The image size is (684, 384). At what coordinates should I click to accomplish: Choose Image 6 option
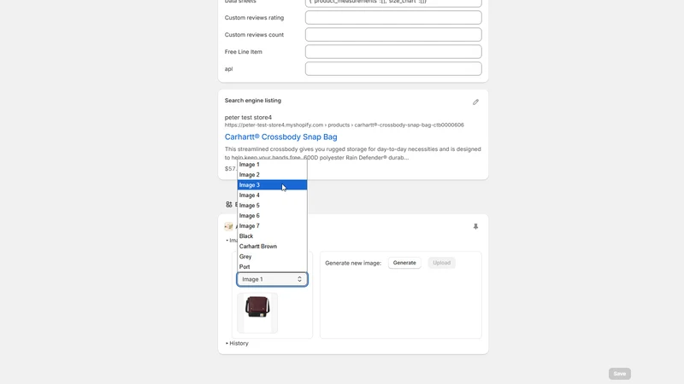272,216
